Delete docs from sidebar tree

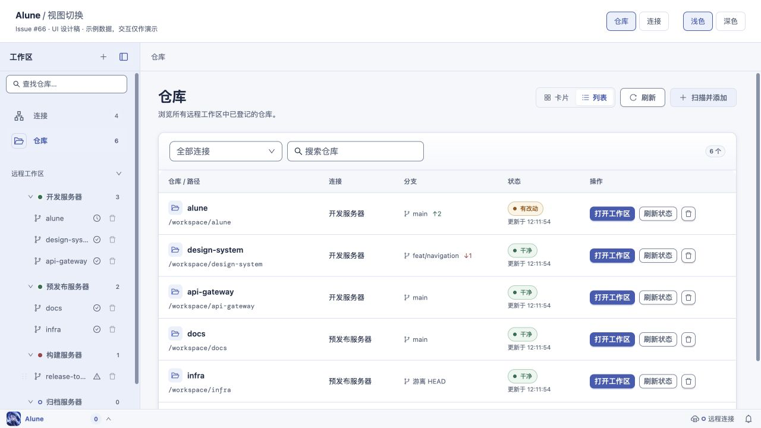pyautogui.click(x=112, y=308)
